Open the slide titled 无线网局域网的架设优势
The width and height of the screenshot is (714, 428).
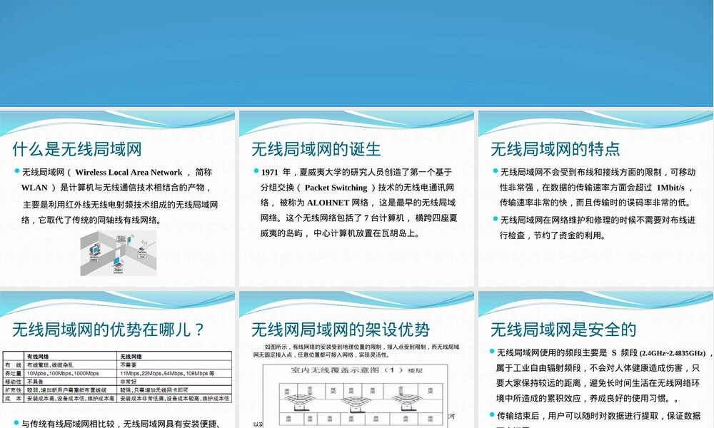tap(356, 360)
